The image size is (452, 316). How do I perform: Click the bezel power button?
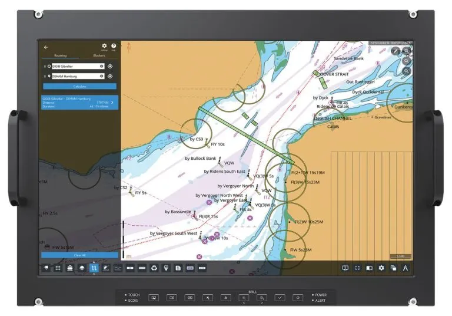[x=298, y=298]
